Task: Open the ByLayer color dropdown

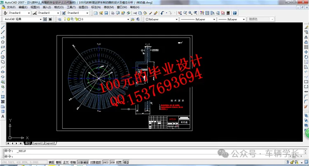Action: [x=177, y=19]
